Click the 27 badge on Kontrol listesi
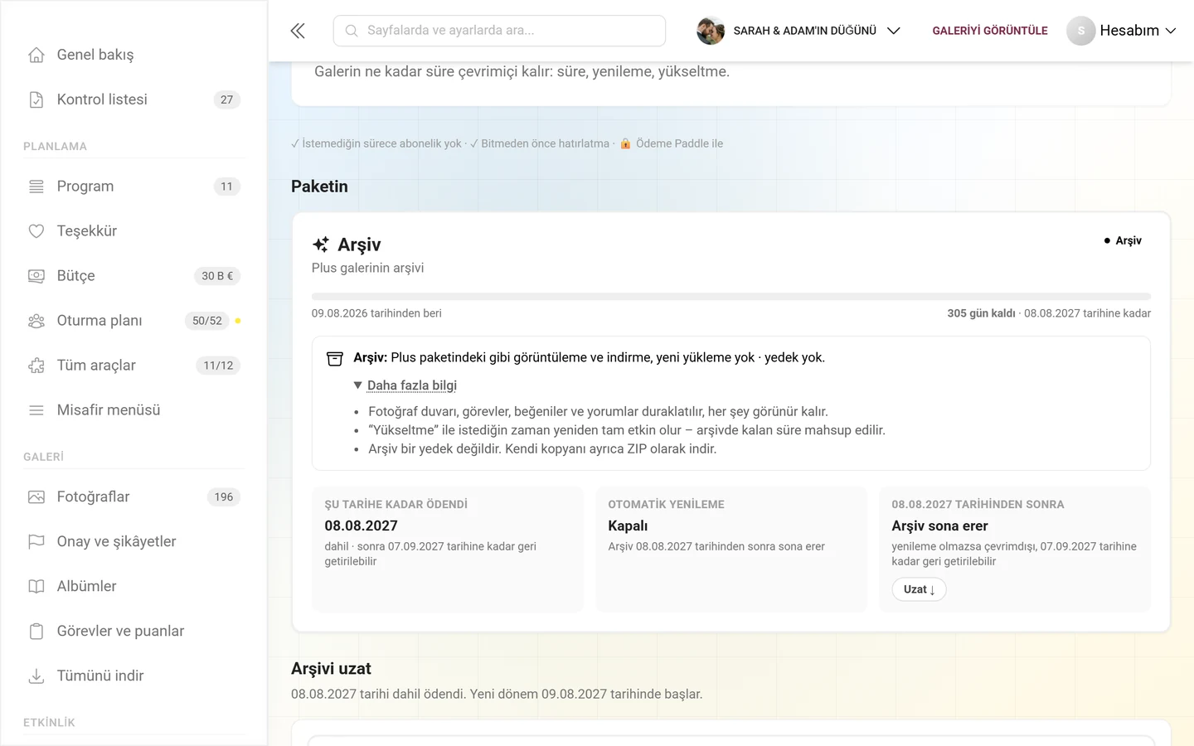 coord(226,99)
